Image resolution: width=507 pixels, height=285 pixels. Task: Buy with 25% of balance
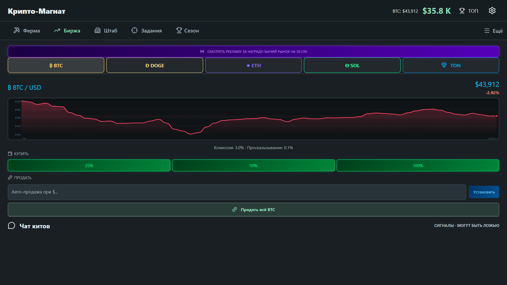(89, 165)
